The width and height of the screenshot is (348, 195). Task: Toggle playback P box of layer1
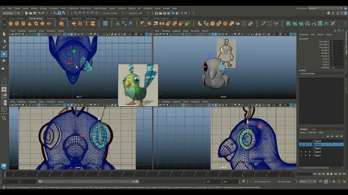(x=306, y=155)
